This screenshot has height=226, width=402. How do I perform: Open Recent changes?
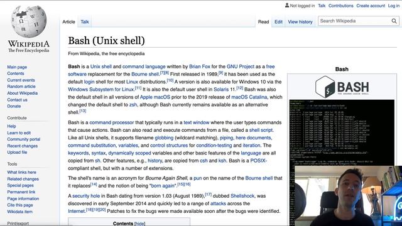pyautogui.click(x=23, y=146)
